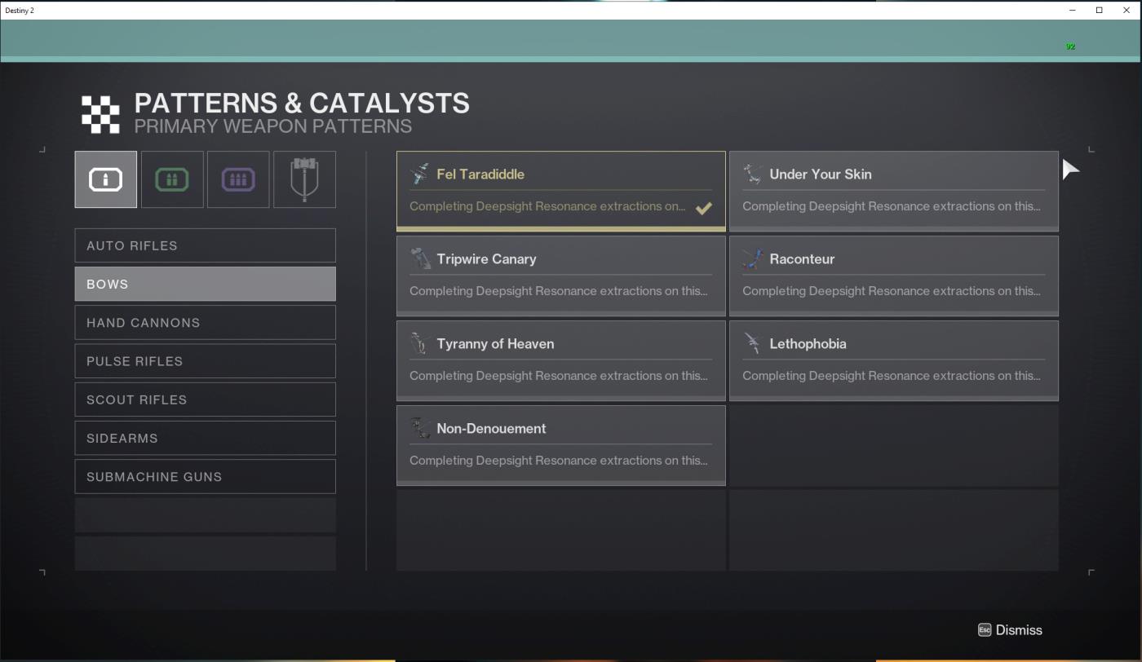Viewport: 1142px width, 662px height.
Task: Click the Fel Taradiddle description text
Action: [x=547, y=206]
